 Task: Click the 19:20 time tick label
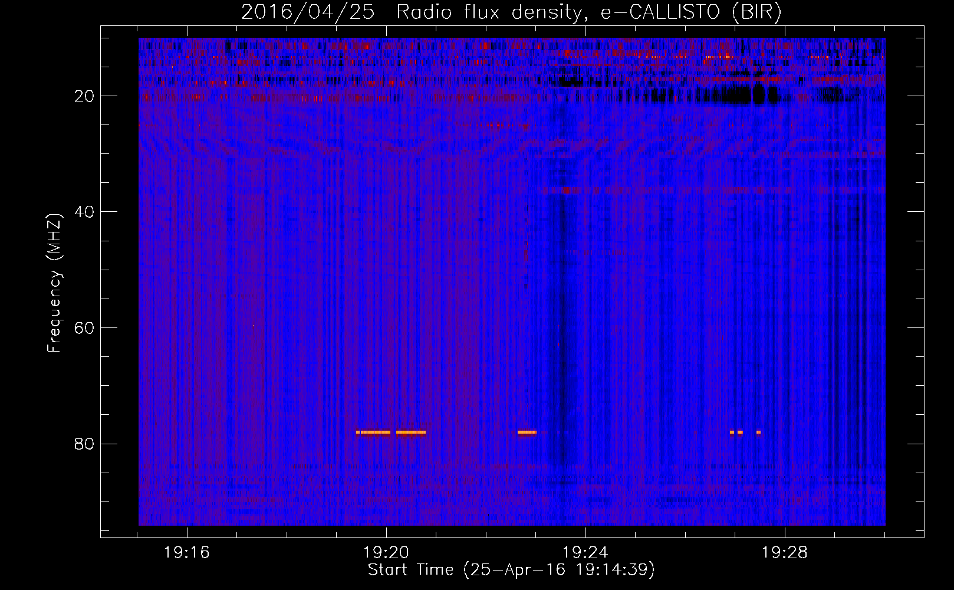[386, 553]
